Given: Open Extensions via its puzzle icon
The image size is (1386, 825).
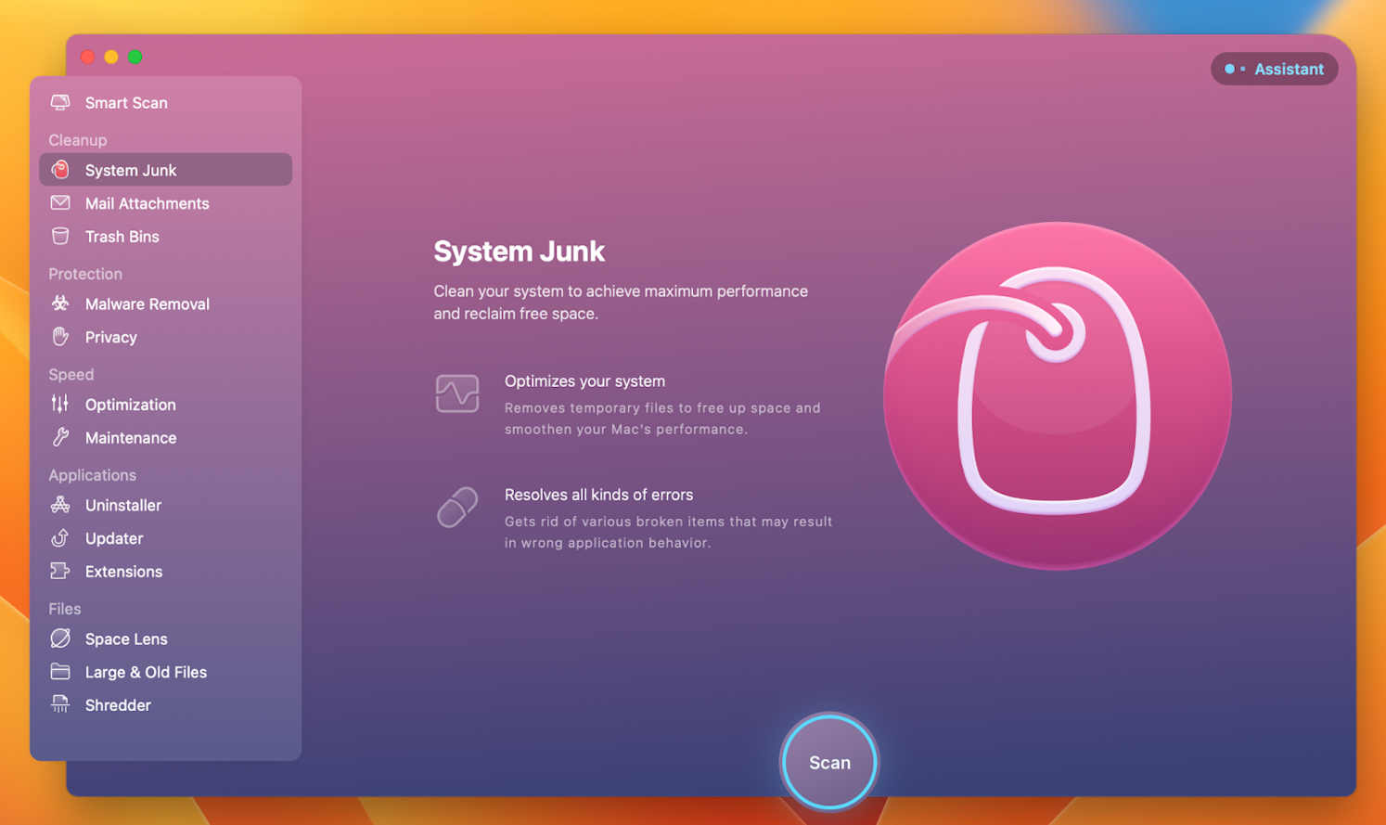Looking at the screenshot, I should tap(60, 572).
